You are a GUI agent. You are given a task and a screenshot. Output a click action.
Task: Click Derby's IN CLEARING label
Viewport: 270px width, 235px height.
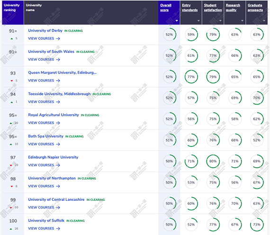[73, 31]
